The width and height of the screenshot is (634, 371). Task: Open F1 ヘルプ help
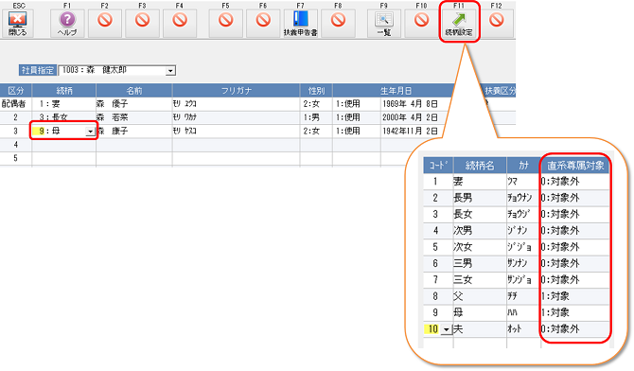point(67,24)
